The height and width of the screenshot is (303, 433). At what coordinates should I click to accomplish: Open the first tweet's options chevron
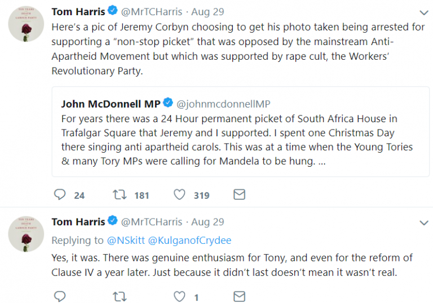coord(424,12)
